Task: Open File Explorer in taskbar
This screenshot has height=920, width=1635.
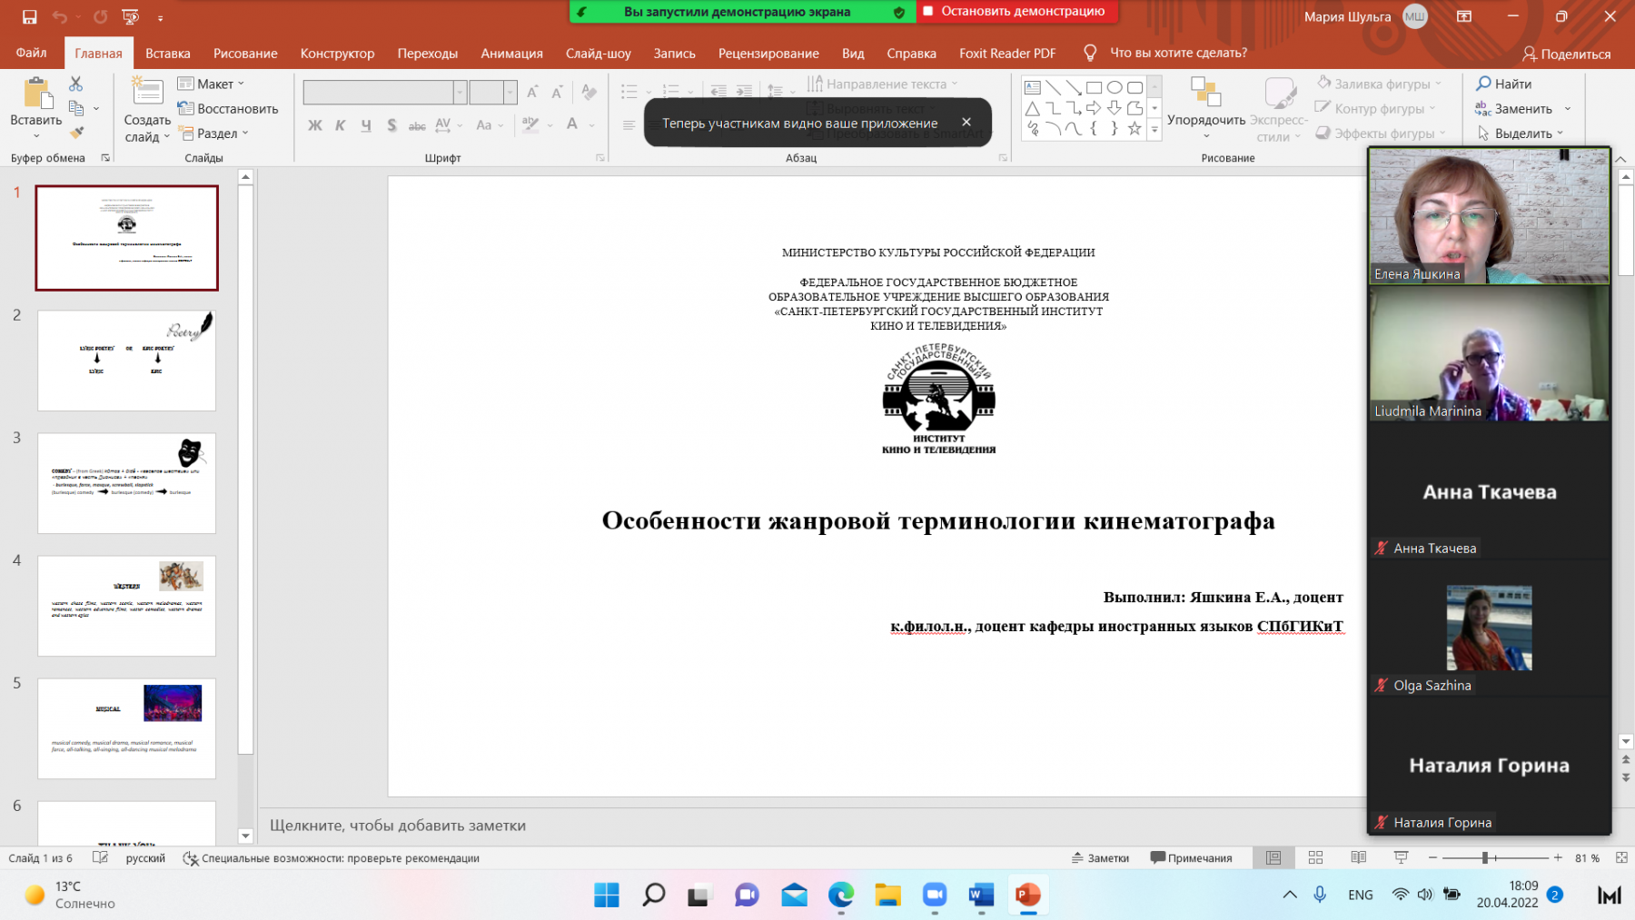Action: (887, 895)
